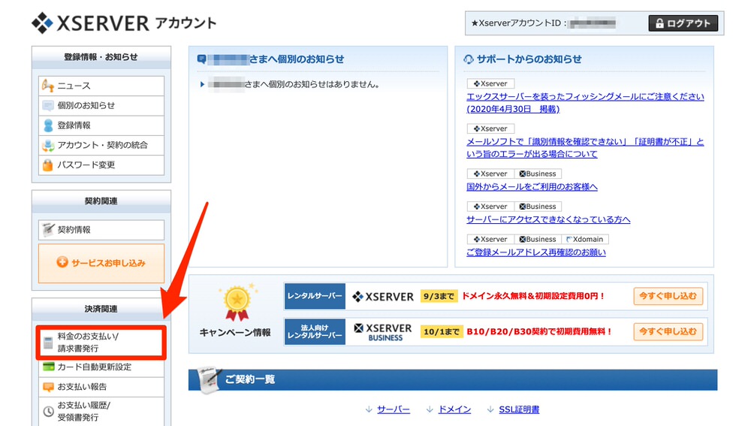Open 個別のお知らせ sidebar item
751x426 pixels.
101,105
